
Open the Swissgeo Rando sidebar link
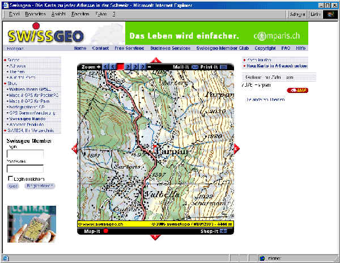click(27, 119)
